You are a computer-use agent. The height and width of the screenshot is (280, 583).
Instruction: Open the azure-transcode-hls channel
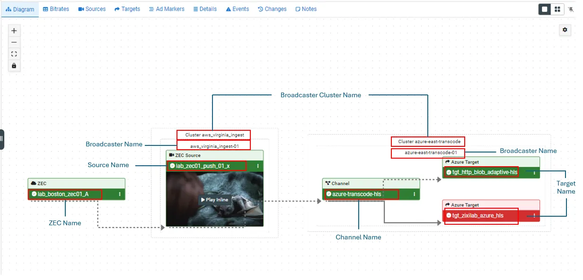(x=356, y=194)
